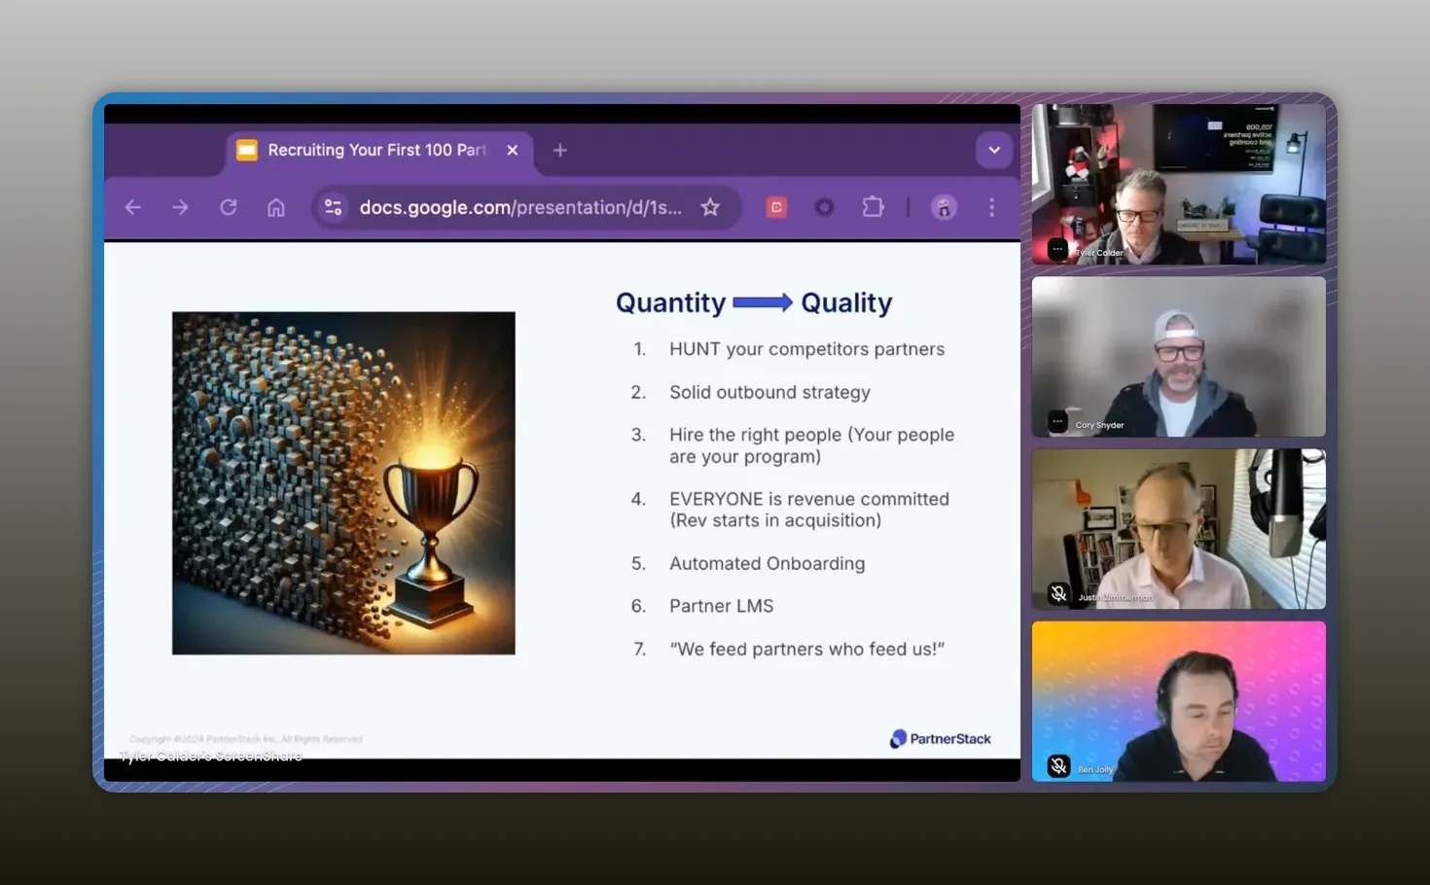Unmute Ben Jolly's microphone icon
The width and height of the screenshot is (1430, 885).
tap(1057, 764)
